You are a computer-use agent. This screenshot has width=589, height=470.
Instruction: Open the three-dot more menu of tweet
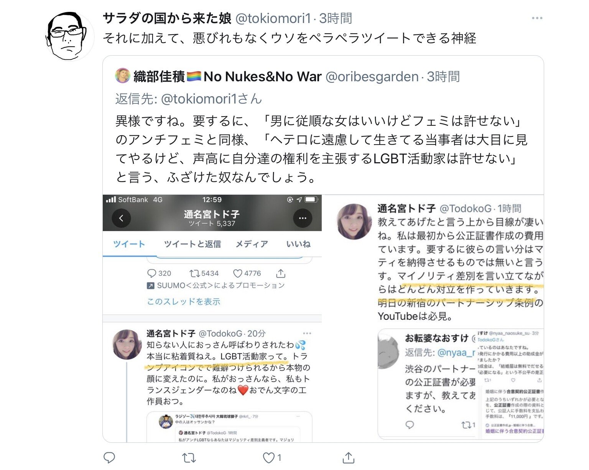point(537,18)
